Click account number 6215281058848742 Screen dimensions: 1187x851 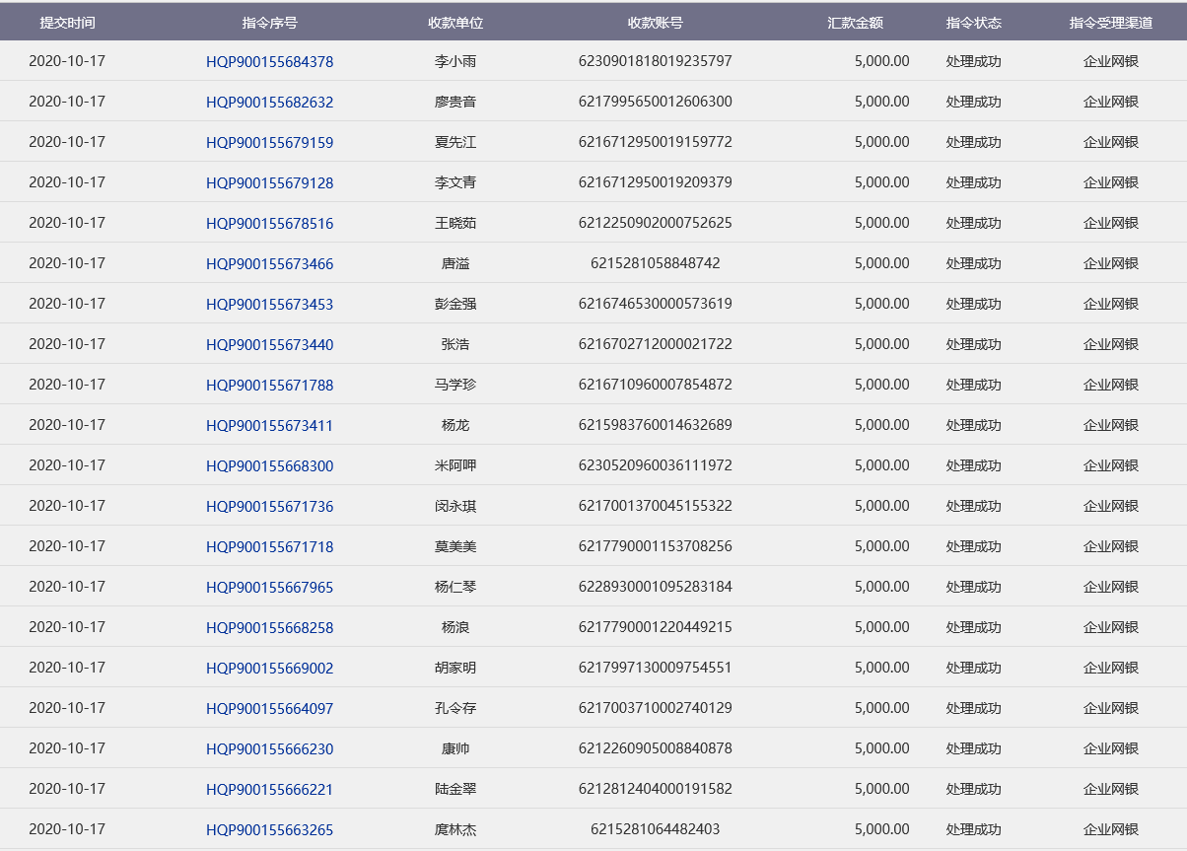pyautogui.click(x=655, y=263)
